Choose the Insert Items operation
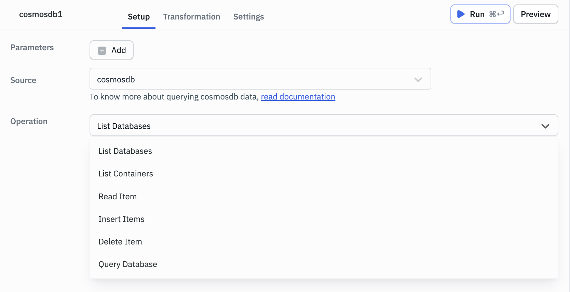This screenshot has width=570, height=292. point(121,219)
